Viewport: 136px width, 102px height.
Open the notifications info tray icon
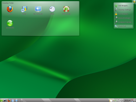click(x=122, y=100)
